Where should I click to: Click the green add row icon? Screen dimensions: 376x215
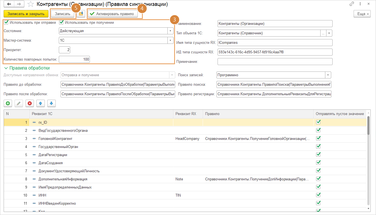click(8, 103)
